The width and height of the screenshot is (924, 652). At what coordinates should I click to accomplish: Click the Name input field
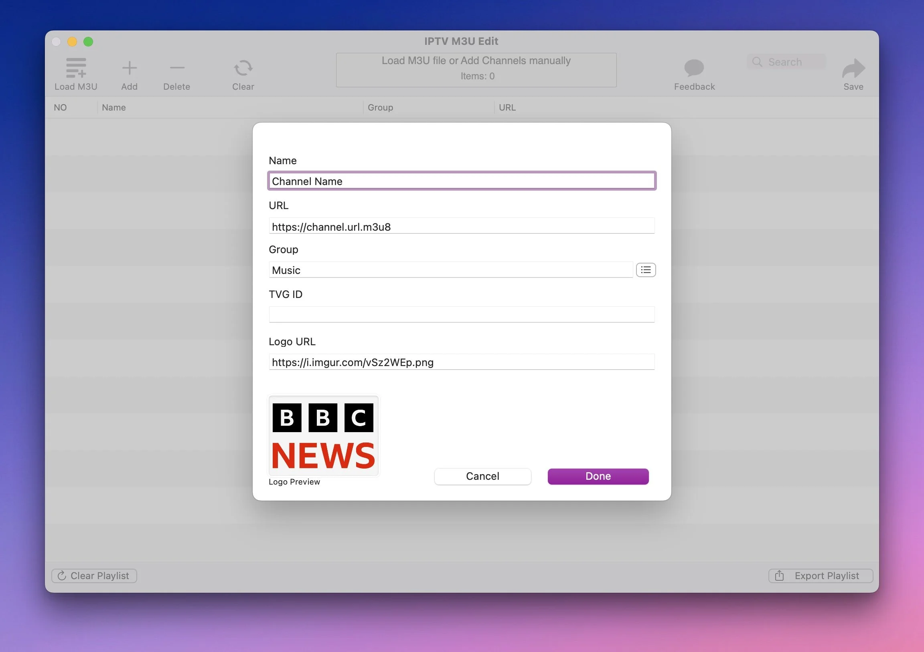pos(462,181)
